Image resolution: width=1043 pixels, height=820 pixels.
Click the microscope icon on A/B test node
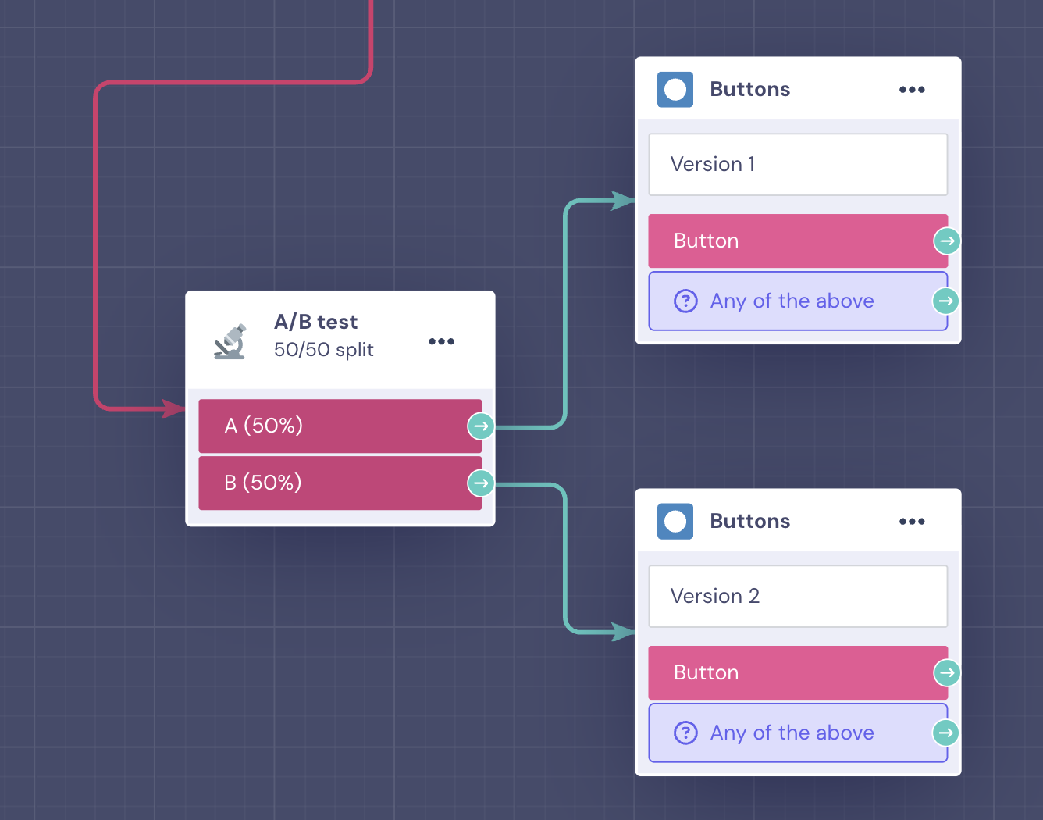point(230,341)
